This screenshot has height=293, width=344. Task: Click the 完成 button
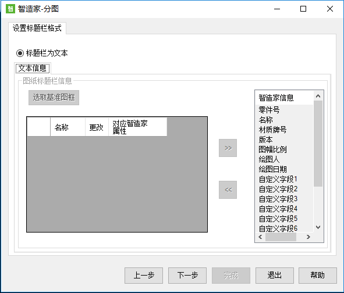click(231, 276)
